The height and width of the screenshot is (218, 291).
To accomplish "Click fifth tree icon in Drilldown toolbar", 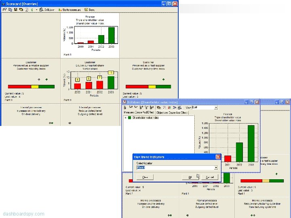I will tap(147, 107).
